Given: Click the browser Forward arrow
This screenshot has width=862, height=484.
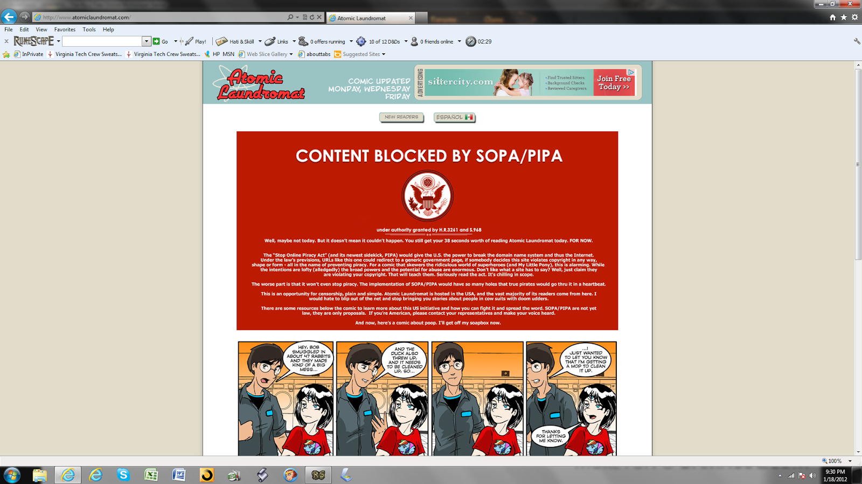Looking at the screenshot, I should pyautogui.click(x=24, y=17).
